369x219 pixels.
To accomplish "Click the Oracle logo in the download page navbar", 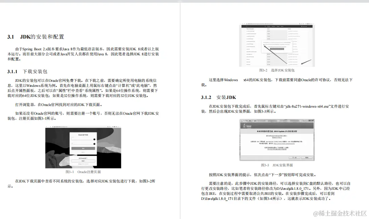I will (x=246, y=26).
